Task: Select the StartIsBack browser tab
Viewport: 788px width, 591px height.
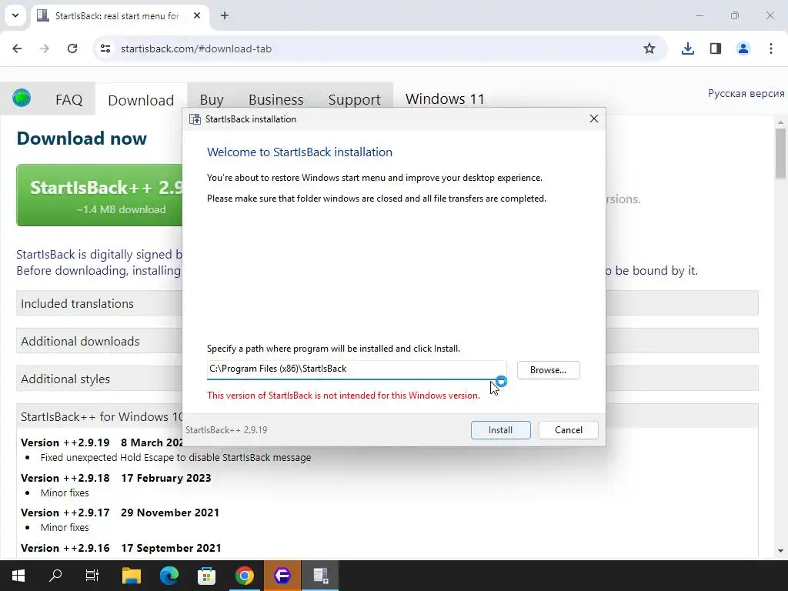Action: tap(121, 15)
